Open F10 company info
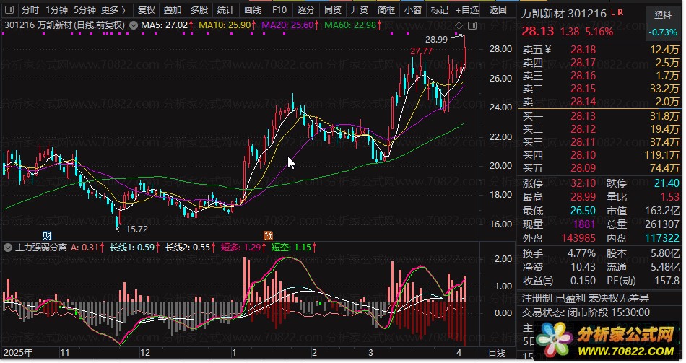 click(x=279, y=9)
